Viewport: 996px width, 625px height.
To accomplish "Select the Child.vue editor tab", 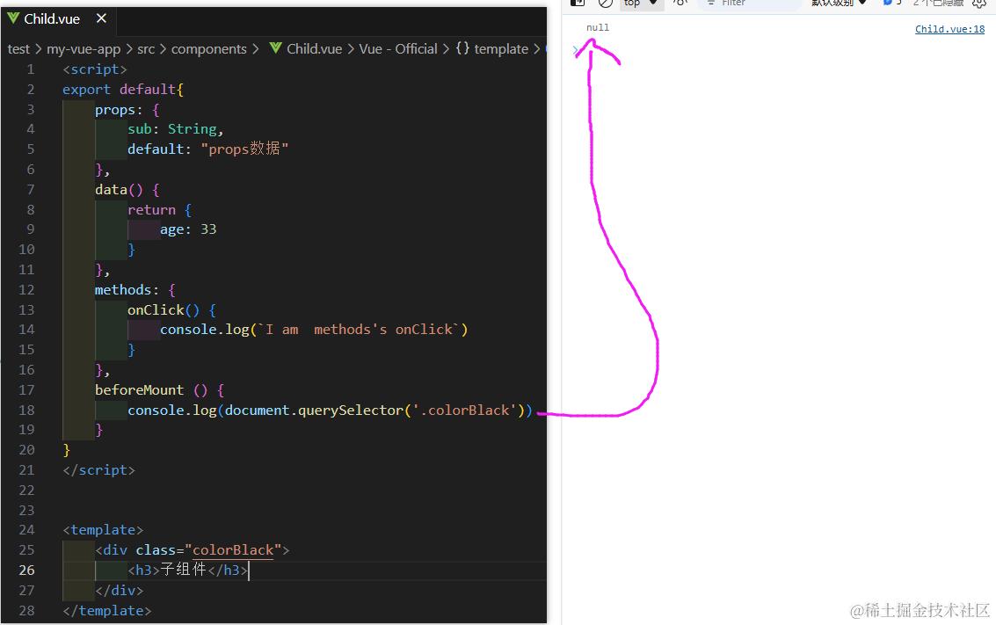I will pos(58,19).
